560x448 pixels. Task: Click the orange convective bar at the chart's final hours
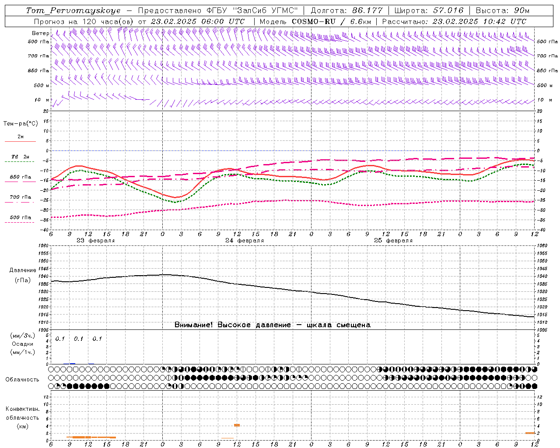click(x=530, y=433)
